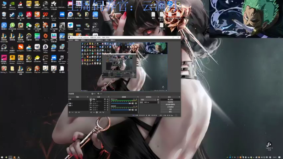This screenshot has height=159, width=283.
Task: Open the 淡变 scene transition dropdown
Action: 148,100
